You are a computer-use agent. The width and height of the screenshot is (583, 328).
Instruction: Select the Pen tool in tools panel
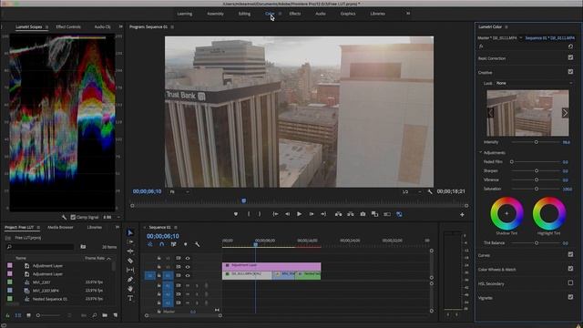[x=130, y=280]
